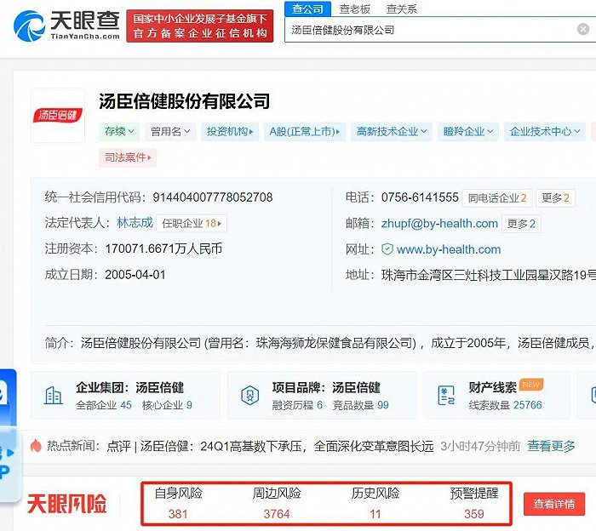
Task: Click the 天眼风险 logo
Action: point(67,504)
